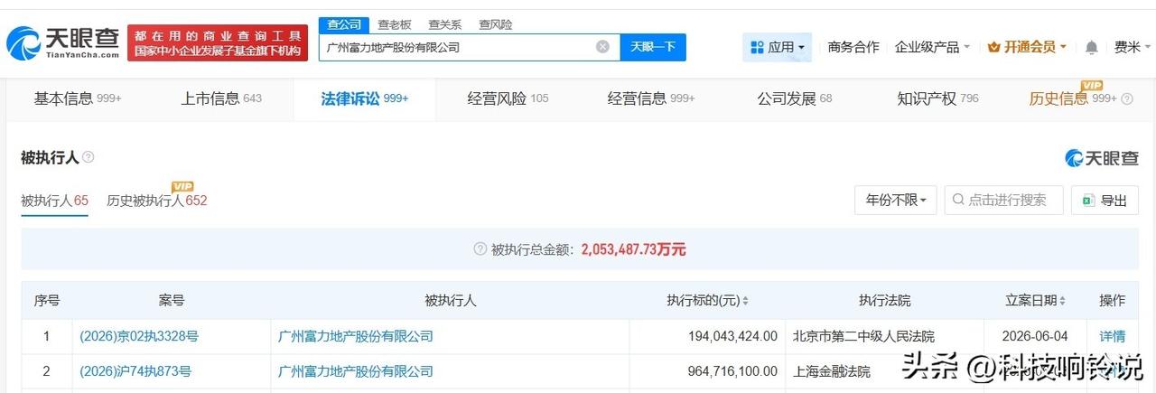Select the 历史被执行人 652 sub-tab

coord(157,201)
